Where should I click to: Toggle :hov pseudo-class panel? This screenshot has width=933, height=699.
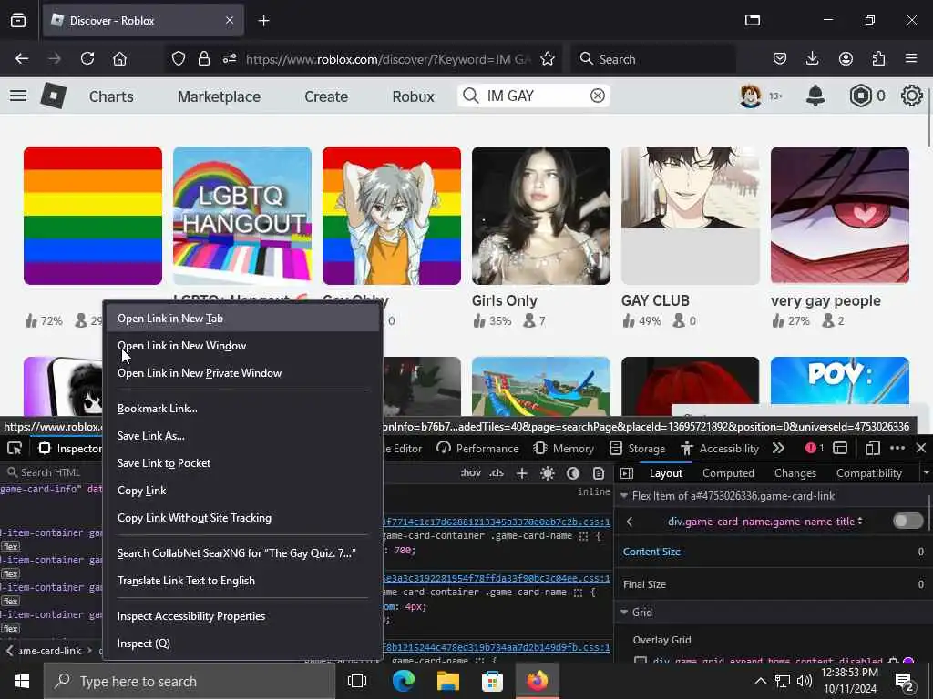[x=471, y=473]
